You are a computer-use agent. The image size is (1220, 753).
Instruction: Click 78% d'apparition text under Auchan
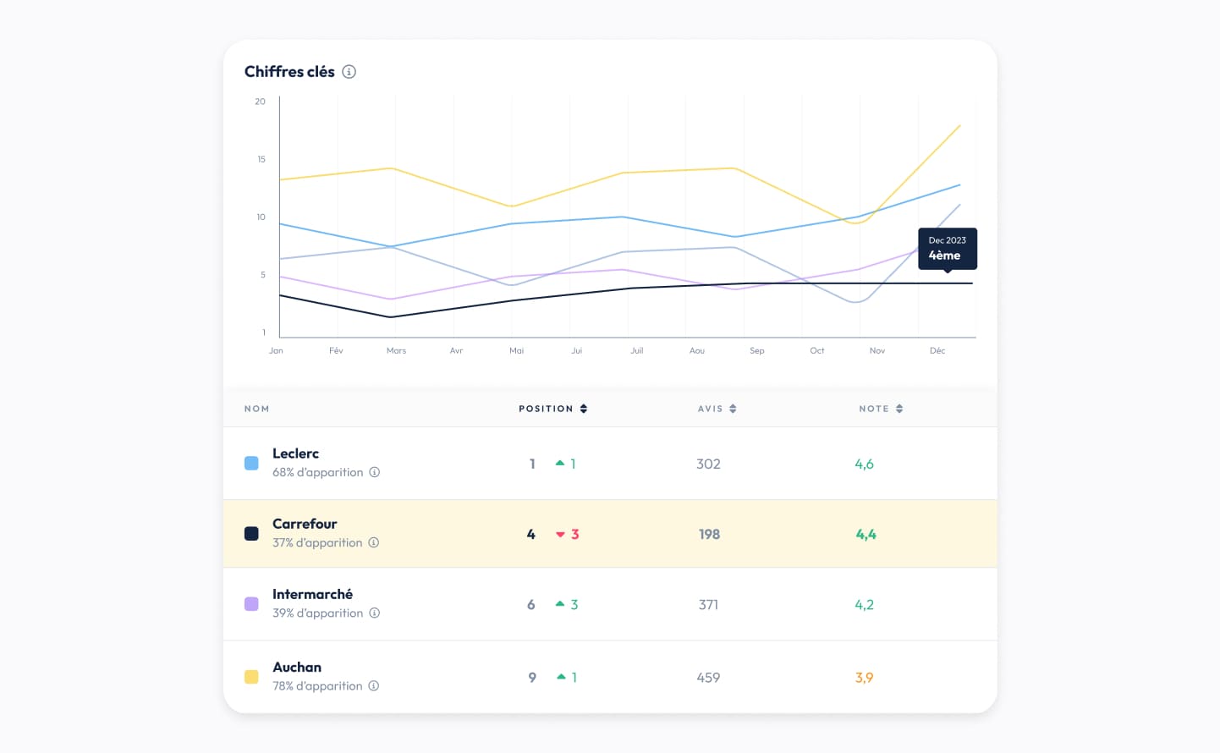coord(317,685)
